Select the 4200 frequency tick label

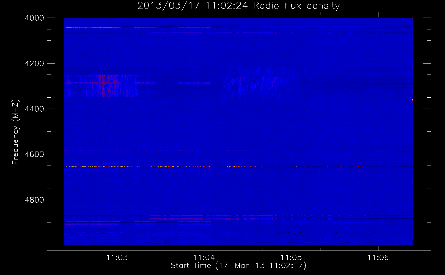pyautogui.click(x=34, y=64)
